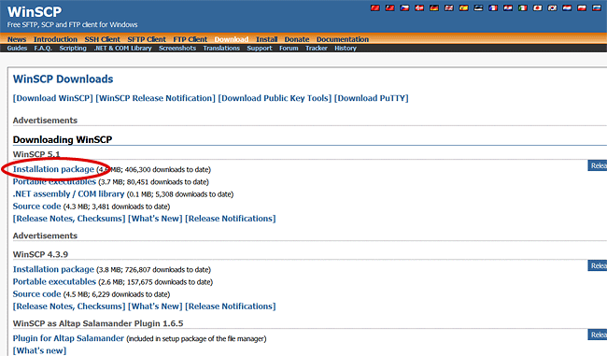Image resolution: width=607 pixels, height=356 pixels.
Task: Follow the [Download Public Key Tools] link
Action: (275, 98)
